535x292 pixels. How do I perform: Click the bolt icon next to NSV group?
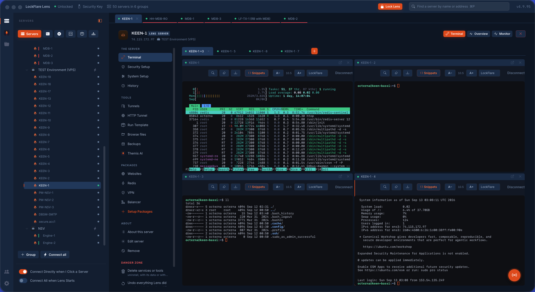point(95,229)
